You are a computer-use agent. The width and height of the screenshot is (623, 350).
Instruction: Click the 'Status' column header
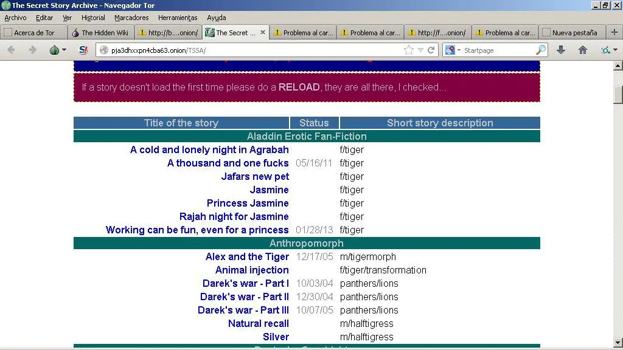pyautogui.click(x=314, y=123)
